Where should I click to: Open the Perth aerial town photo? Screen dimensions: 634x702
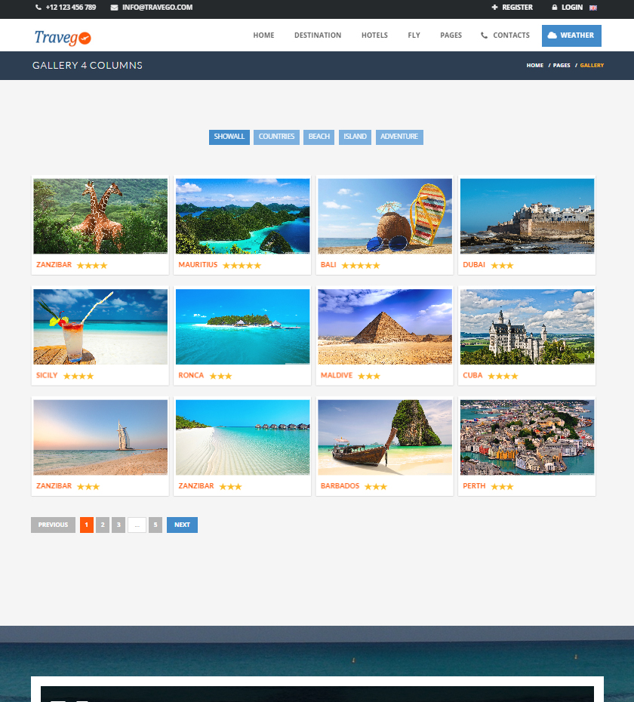527,437
